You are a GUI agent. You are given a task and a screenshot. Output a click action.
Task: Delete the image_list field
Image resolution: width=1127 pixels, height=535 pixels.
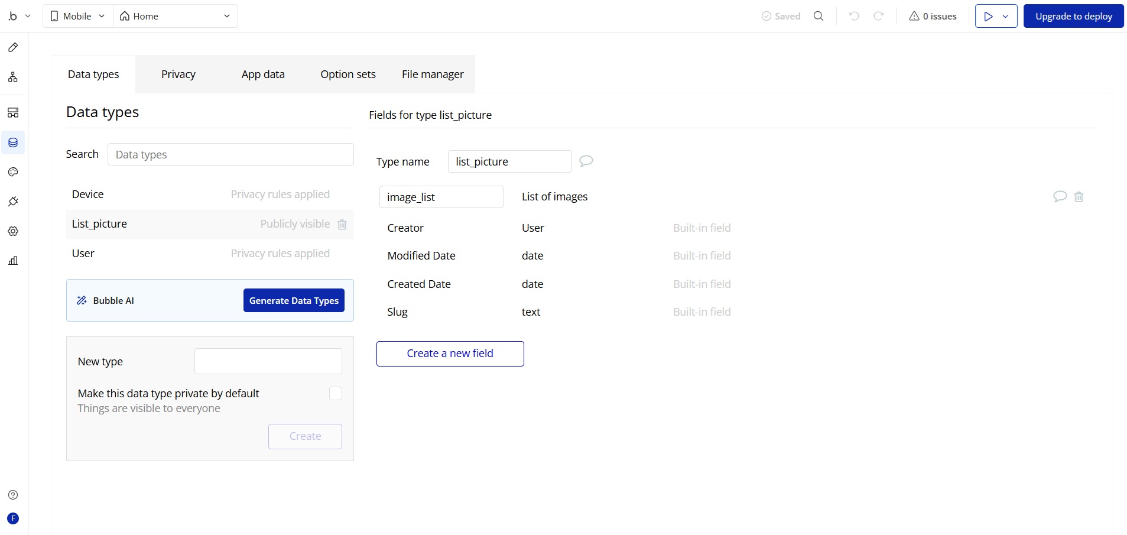point(1079,197)
